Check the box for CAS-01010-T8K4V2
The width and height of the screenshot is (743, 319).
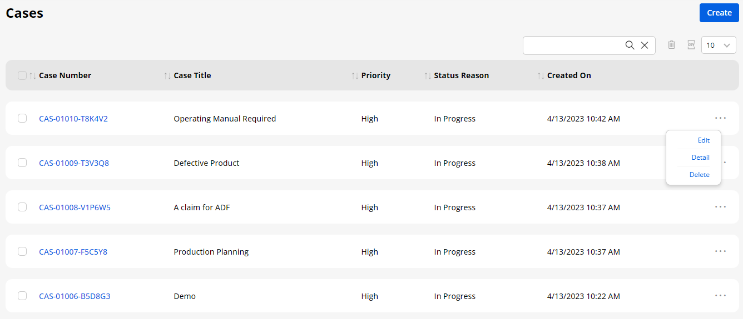pos(22,118)
